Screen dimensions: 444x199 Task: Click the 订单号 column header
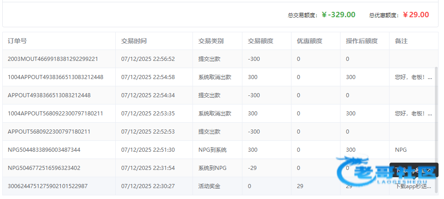coord(17,41)
